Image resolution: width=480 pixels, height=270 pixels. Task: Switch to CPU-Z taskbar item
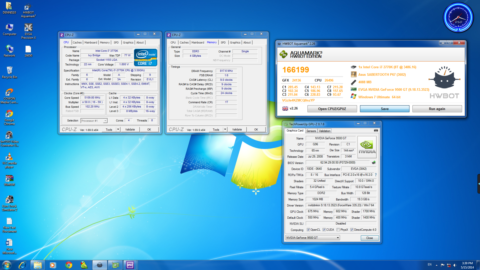point(130,265)
